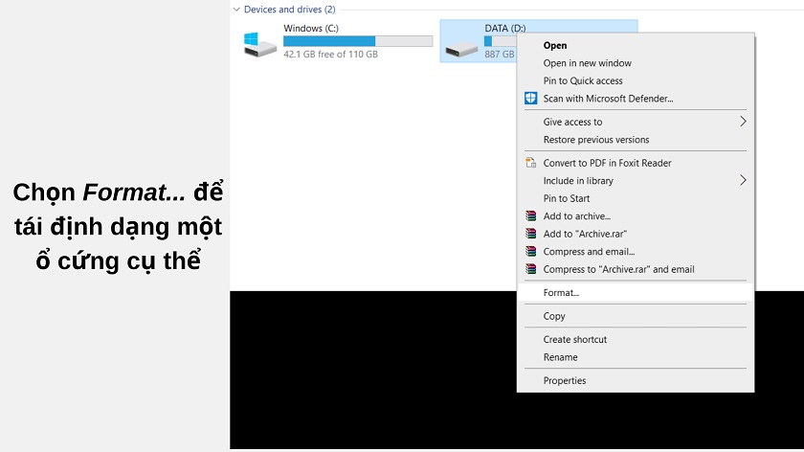Expand the Include in library submenu arrow
Image resolution: width=804 pixels, height=452 pixels.
(x=743, y=180)
